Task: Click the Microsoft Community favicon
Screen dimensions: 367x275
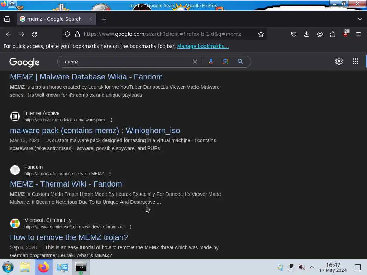Action: click(x=15, y=223)
